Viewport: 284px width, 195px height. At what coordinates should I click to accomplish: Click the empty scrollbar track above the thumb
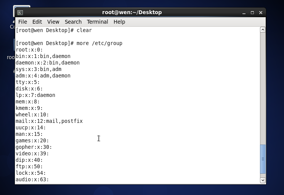tap(263, 89)
